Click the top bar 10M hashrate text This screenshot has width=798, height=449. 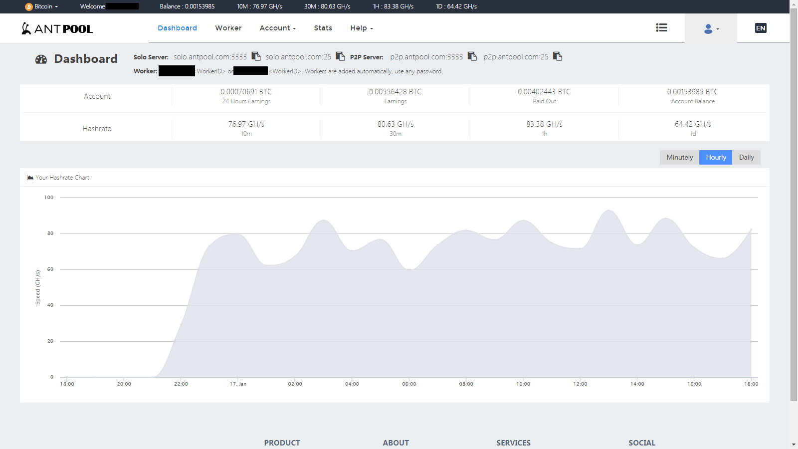click(x=259, y=6)
